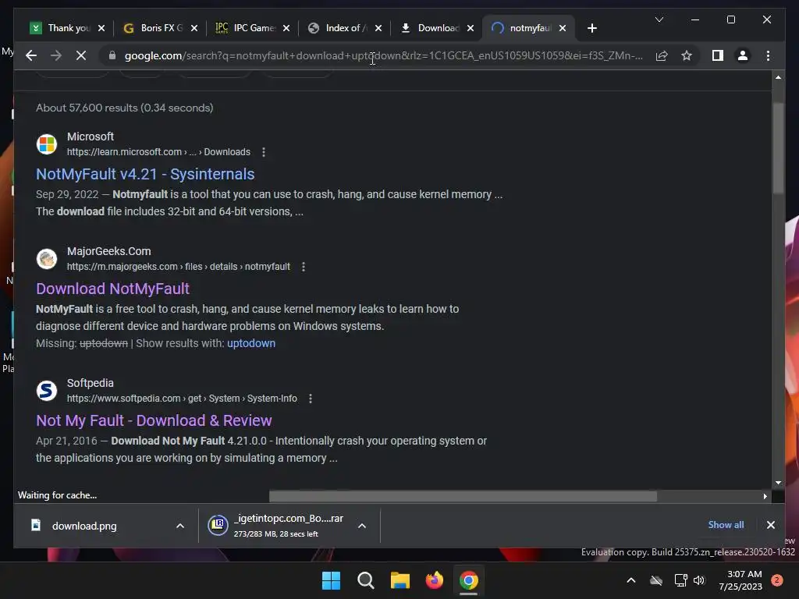This screenshot has width=799, height=599.
Task: Open the notification center badge
Action: tap(776, 580)
